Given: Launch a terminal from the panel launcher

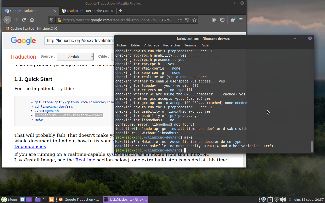Looking at the screenshot, I should pos(44,199).
